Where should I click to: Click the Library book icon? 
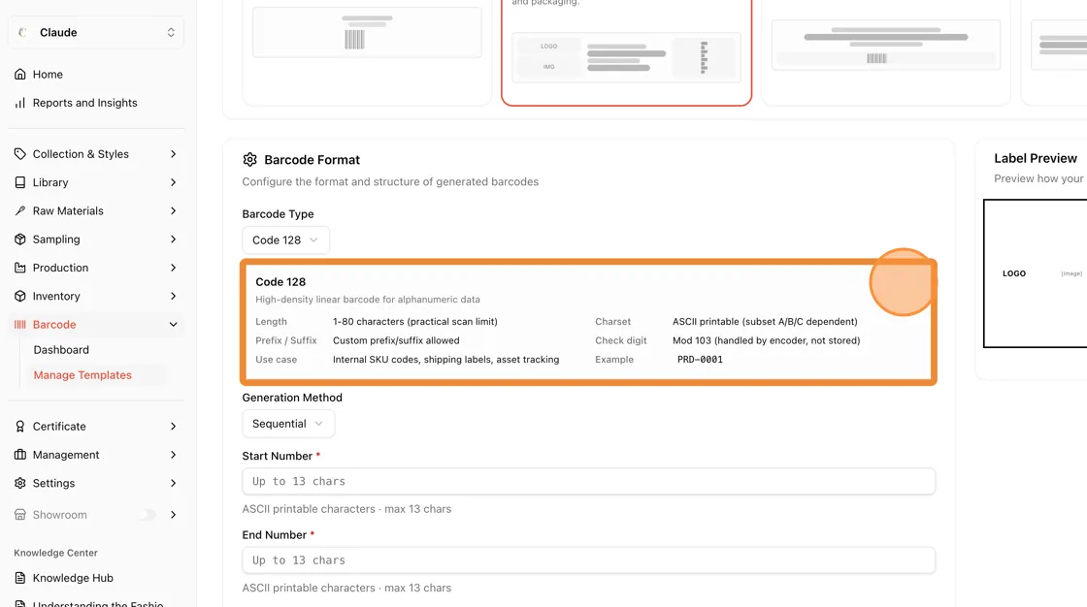(20, 182)
